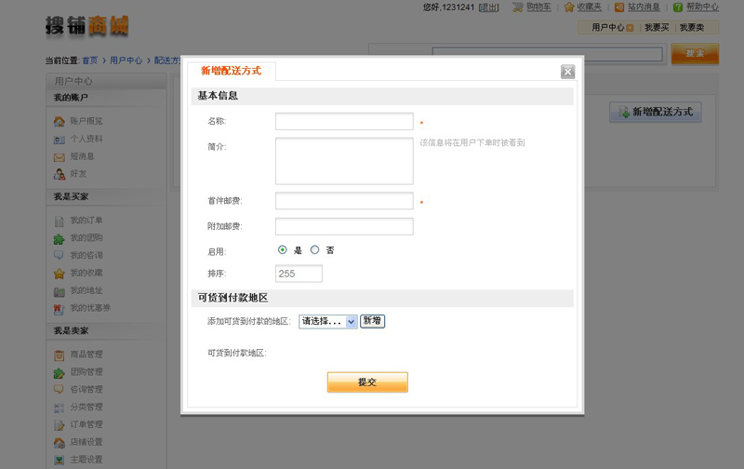Image resolution: width=744 pixels, height=469 pixels.
Task: Click the 店铺设置 house icon
Action: coord(59,442)
